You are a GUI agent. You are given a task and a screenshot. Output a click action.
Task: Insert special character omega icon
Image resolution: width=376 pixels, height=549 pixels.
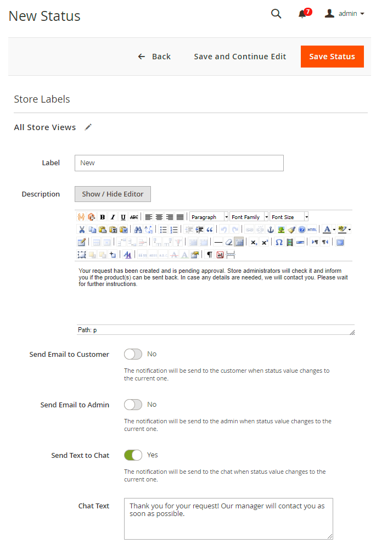click(x=279, y=242)
